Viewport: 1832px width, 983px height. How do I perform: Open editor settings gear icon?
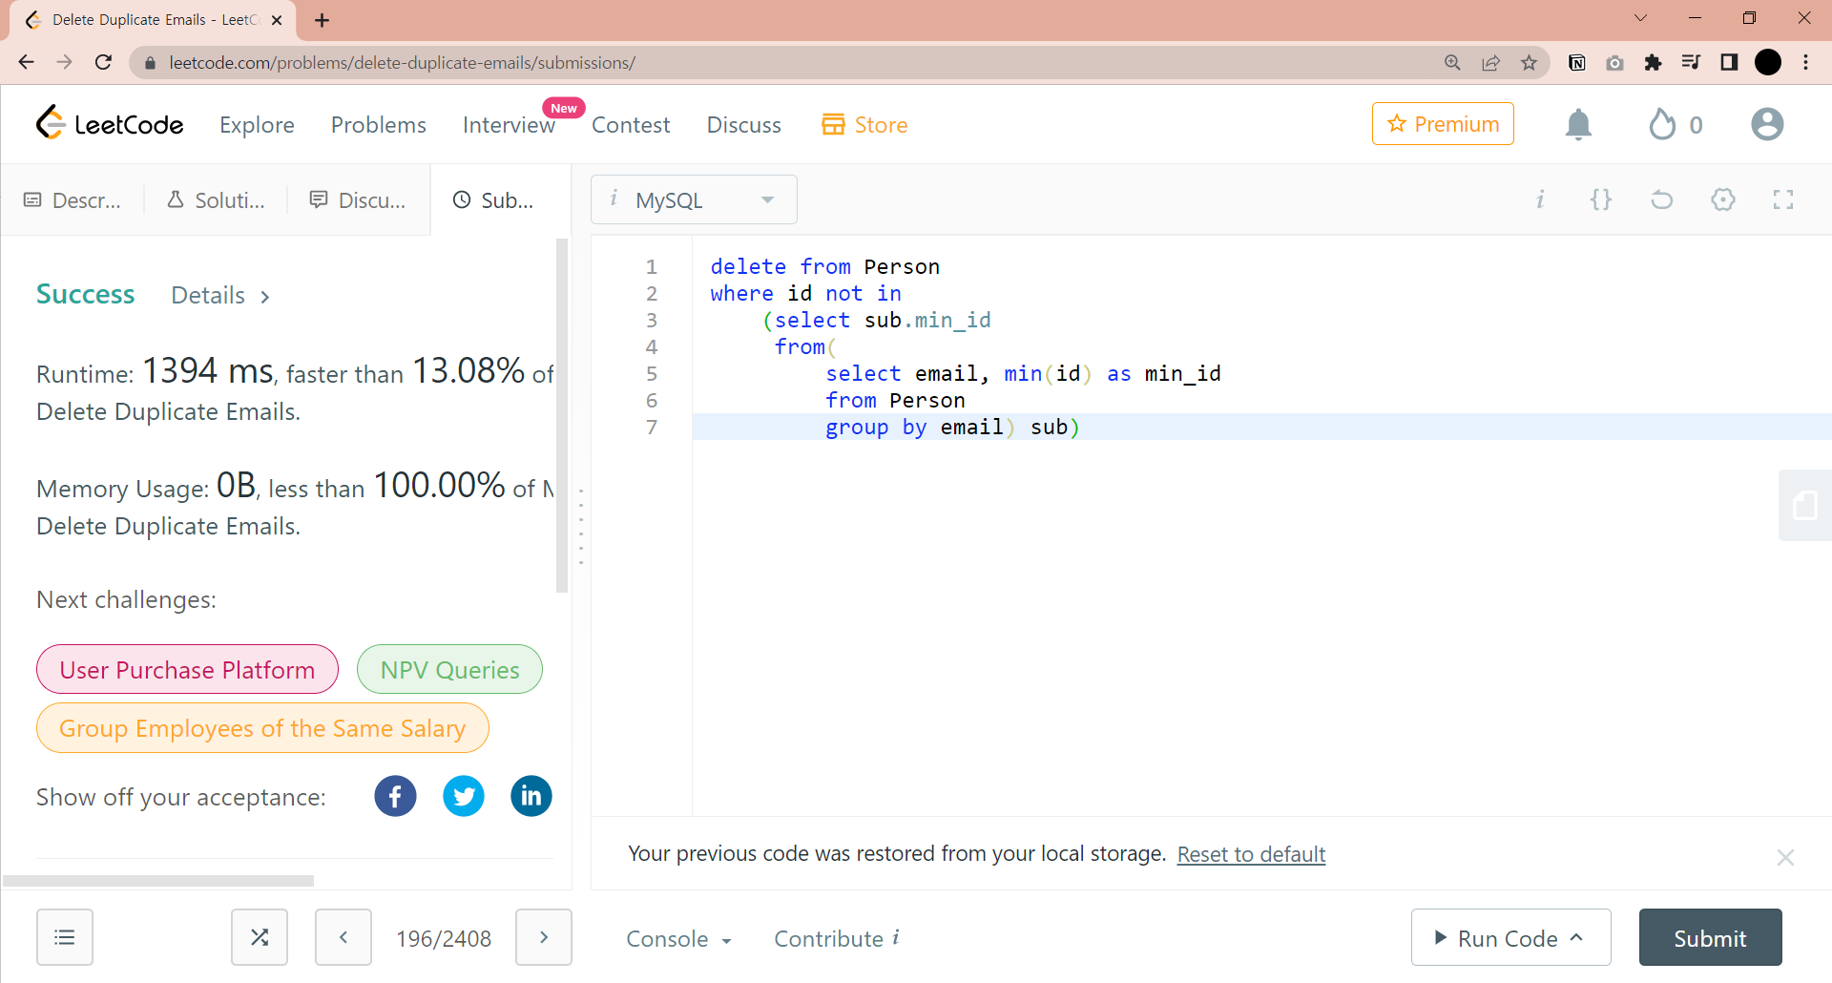click(1723, 199)
